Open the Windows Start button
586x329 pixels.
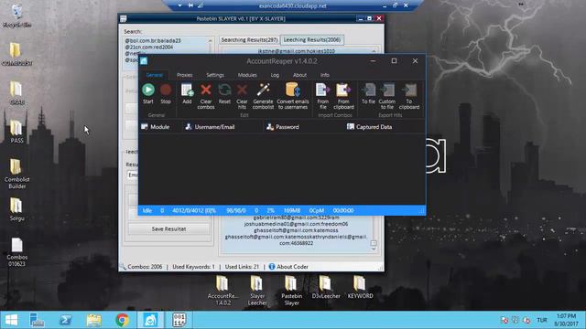[11, 320]
